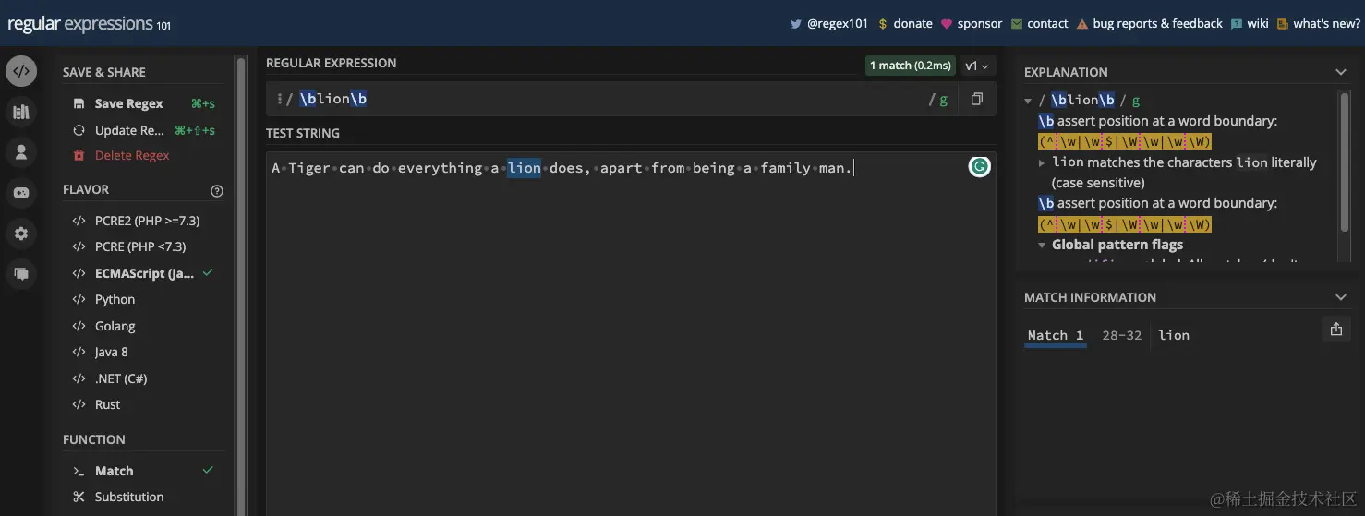This screenshot has height=516, width=1365.
Task: Open settings gear icon in sidebar
Action: (21, 234)
